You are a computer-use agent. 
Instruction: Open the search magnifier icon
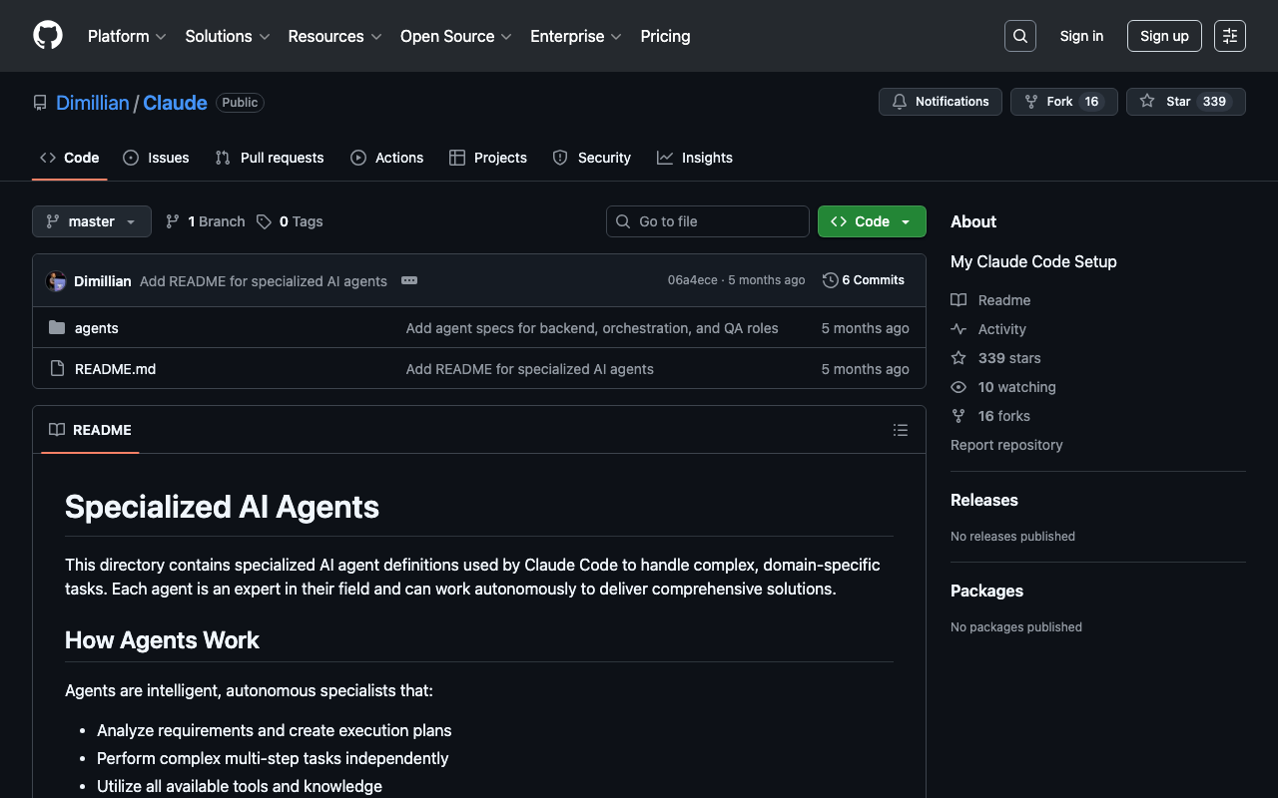[x=1019, y=36]
